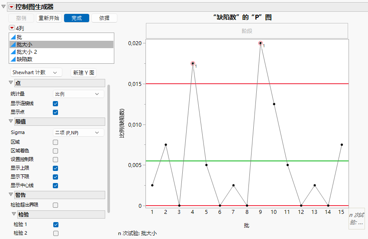This screenshot has width=368, height=239.
Task: Click the 0,020 Y axis tick label
Action: pyautogui.click(x=135, y=43)
